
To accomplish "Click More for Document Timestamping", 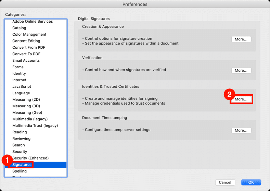I will point(241,130).
